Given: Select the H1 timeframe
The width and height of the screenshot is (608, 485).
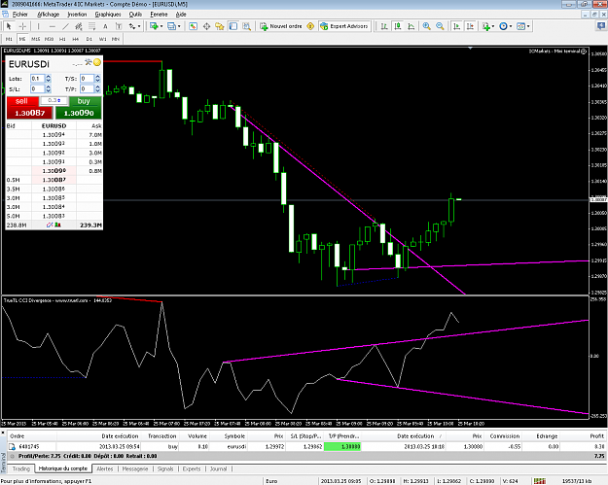Looking at the screenshot, I should (x=62, y=39).
